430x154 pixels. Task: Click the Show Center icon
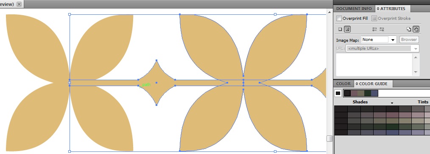pos(347,29)
